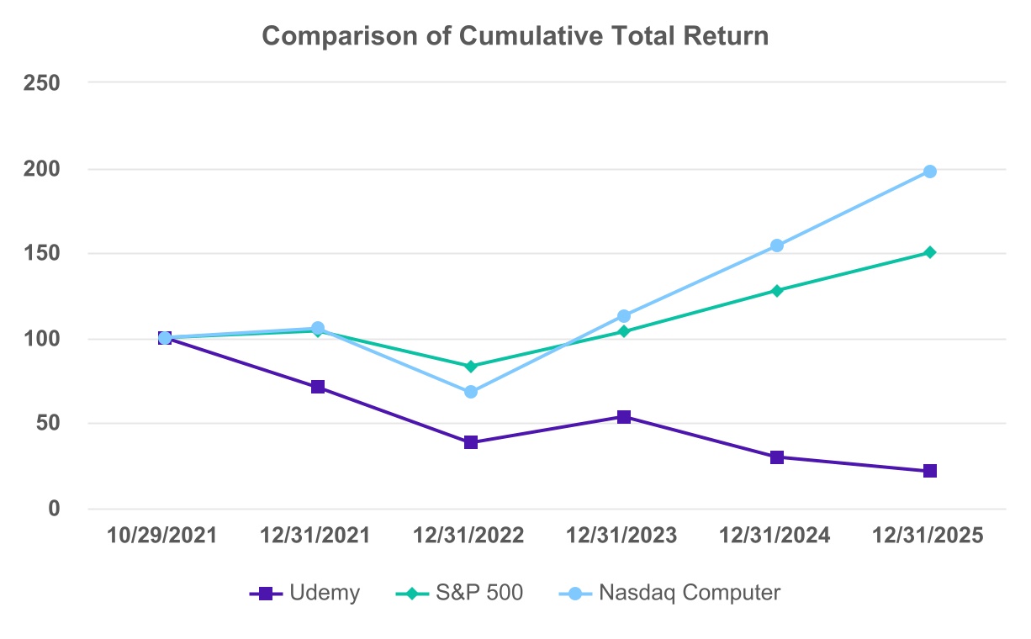Click the Nasdaq Computer legend label
The width and height of the screenshot is (1031, 639).
point(690,593)
